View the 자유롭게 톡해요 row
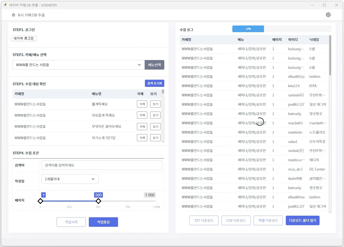 [x=155, y=115]
